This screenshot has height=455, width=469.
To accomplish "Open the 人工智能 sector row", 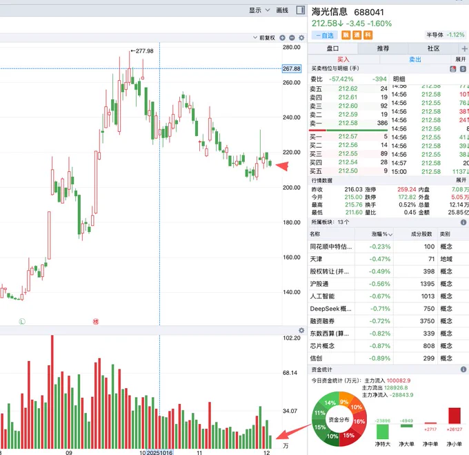I will point(388,296).
